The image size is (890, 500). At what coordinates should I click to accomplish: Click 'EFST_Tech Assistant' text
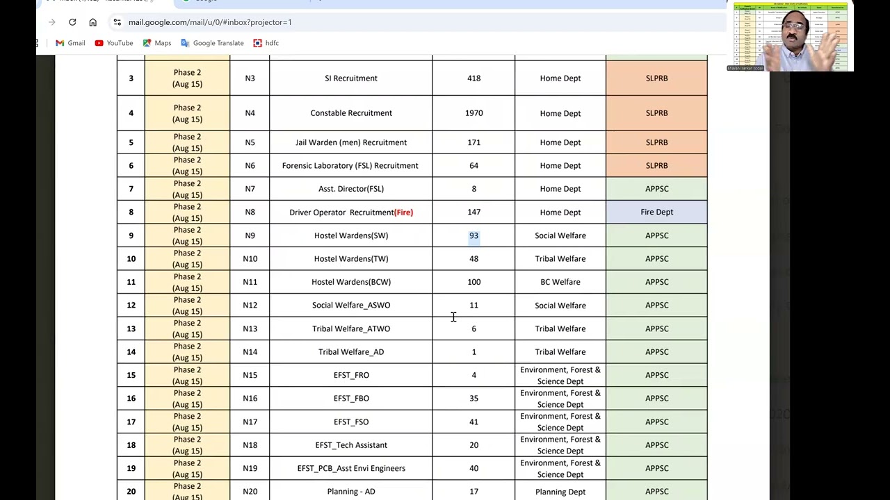pos(351,445)
